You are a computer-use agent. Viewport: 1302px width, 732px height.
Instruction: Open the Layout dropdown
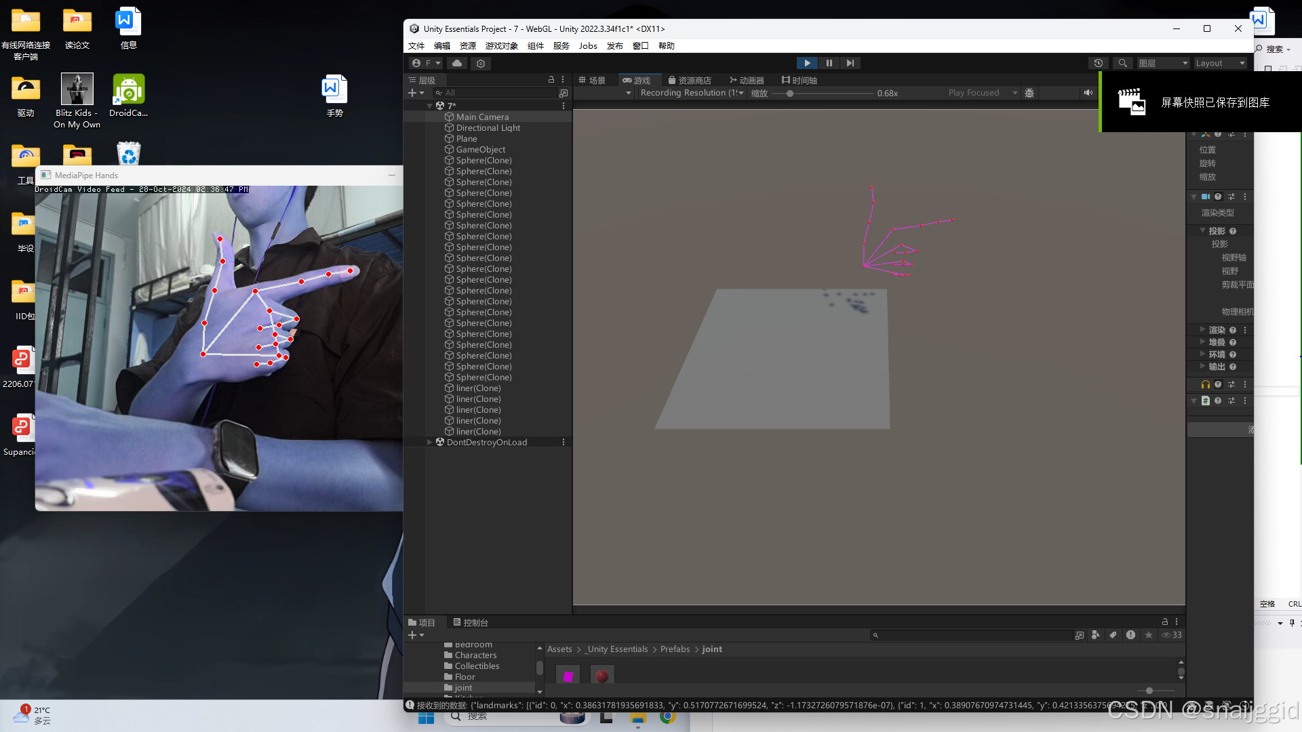coord(1220,63)
